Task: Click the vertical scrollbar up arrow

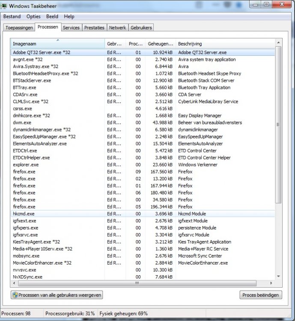Action: coord(278,43)
